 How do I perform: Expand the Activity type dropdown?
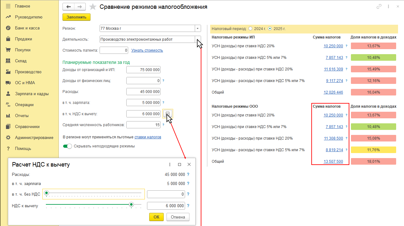pos(198,39)
